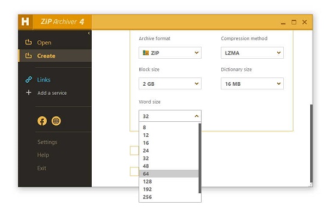The image size is (330, 222).
Task: Choose word size 48 from list
Action: [169, 166]
